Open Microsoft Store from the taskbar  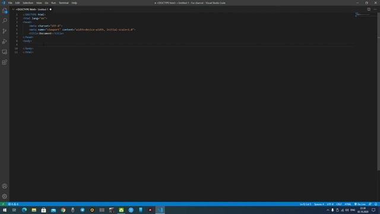coord(43,210)
